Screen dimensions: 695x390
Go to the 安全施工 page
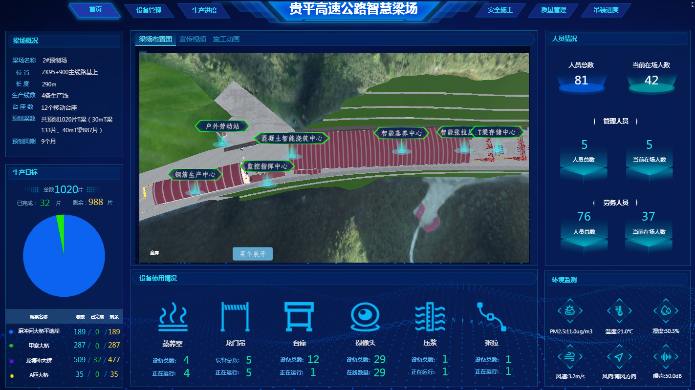click(x=500, y=10)
